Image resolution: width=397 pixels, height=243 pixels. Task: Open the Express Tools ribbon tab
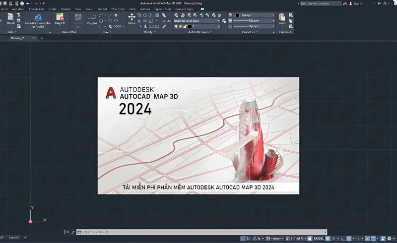(163, 9)
